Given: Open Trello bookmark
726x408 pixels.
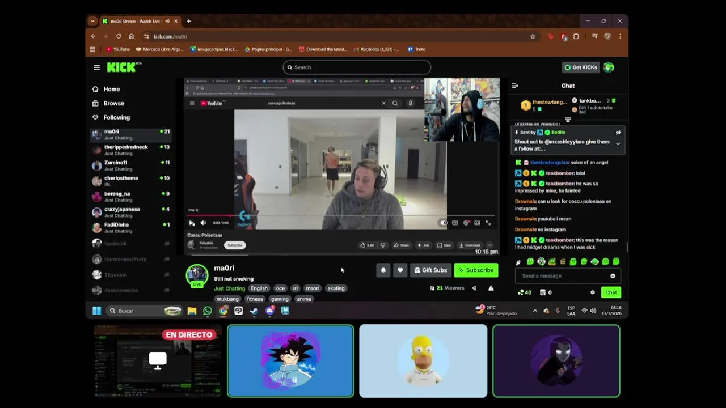Looking at the screenshot, I should (417, 49).
